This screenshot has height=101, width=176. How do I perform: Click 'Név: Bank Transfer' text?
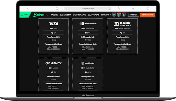click(x=122, y=29)
